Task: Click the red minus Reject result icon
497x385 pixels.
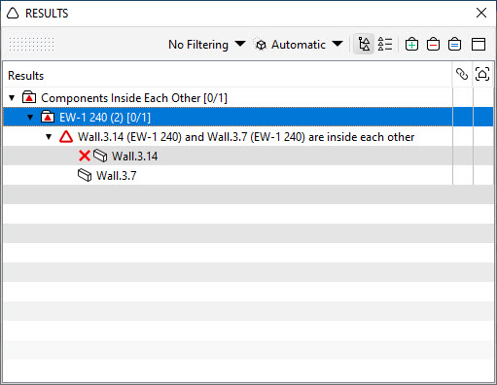Action: point(433,44)
